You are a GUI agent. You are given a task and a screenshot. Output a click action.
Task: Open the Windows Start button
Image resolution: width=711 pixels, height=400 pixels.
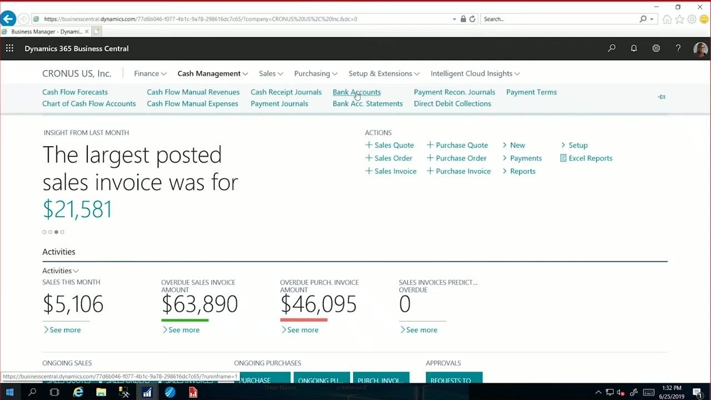coord(9,393)
